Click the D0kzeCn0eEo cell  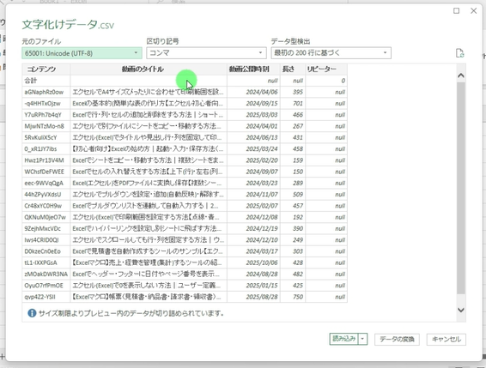tap(46, 251)
